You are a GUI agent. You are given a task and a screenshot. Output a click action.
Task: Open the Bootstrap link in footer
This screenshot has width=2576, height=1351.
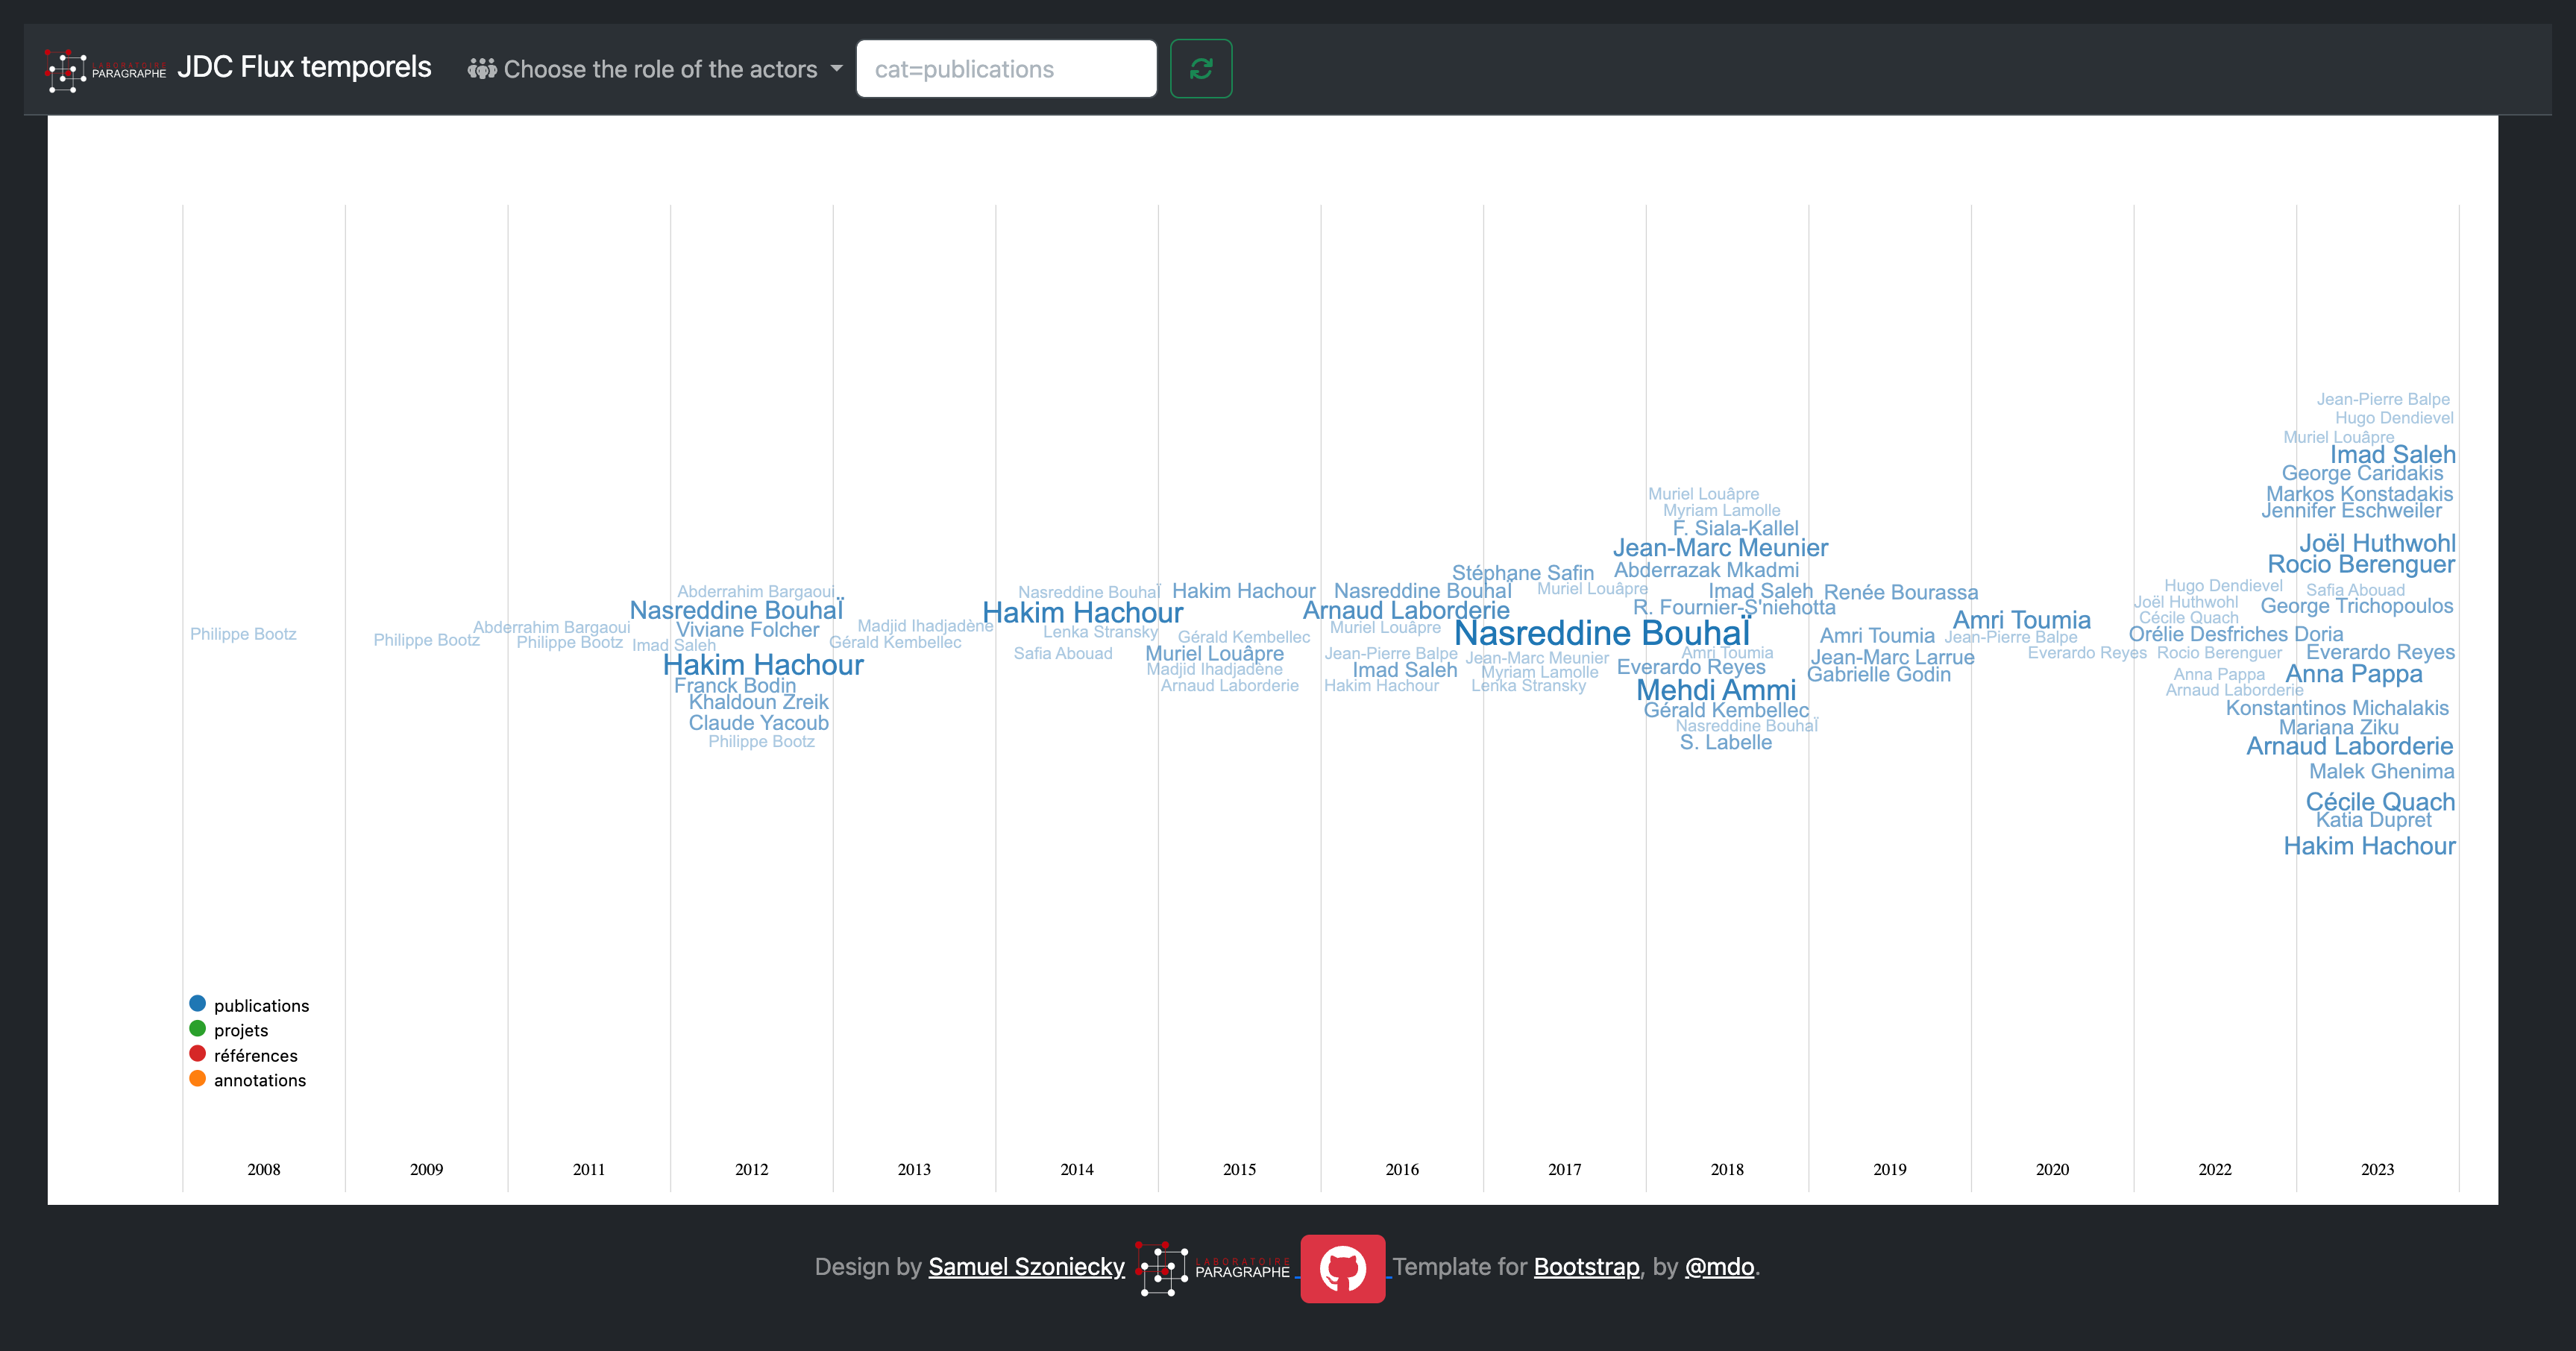tap(1586, 1267)
